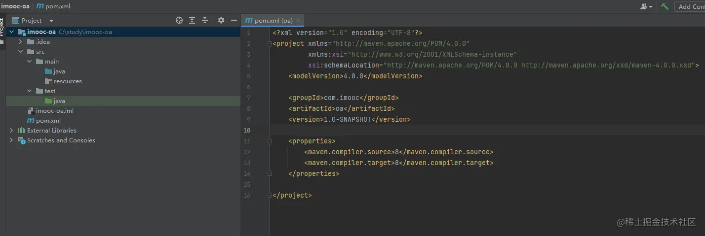
Task: Click fold end marker at line 14
Action: point(270,173)
